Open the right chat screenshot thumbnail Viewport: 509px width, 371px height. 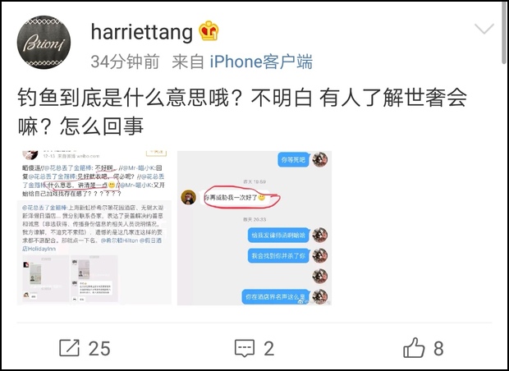(254, 228)
